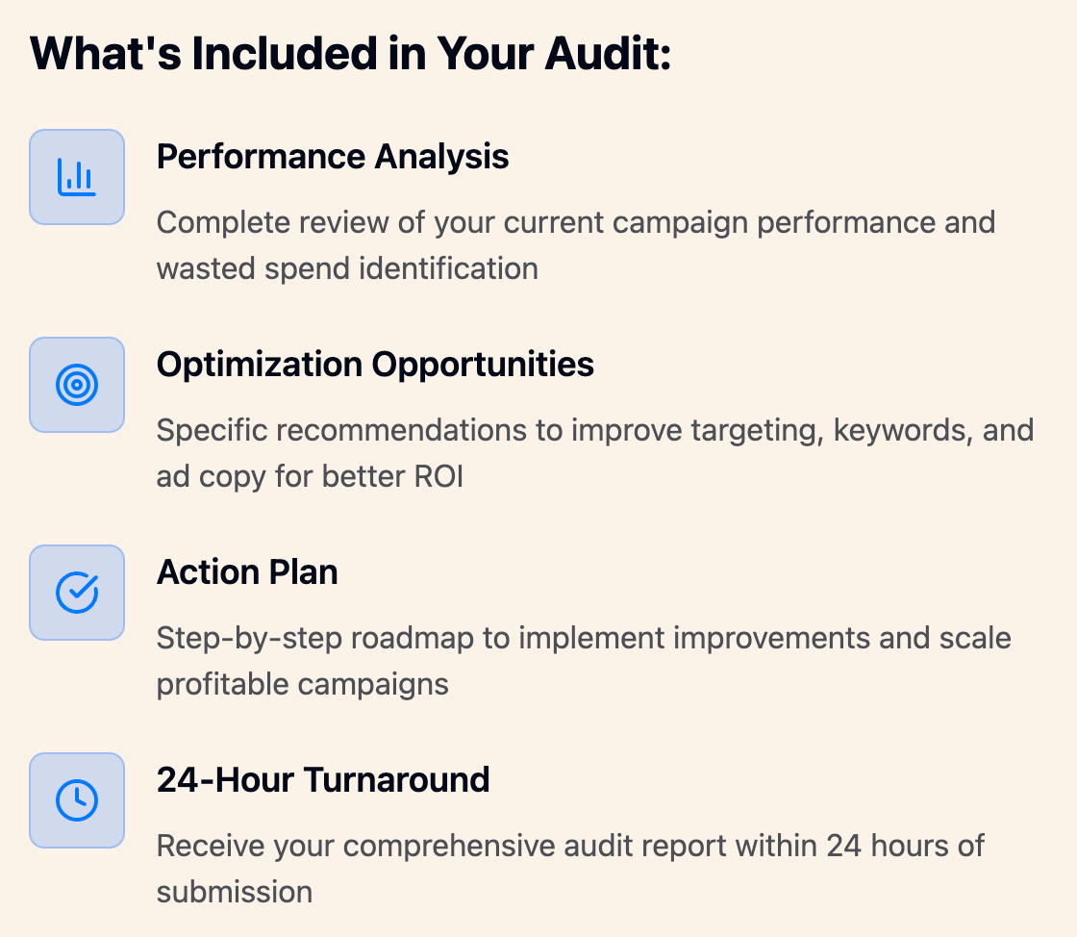This screenshot has height=937, width=1077.
Task: Click the circled checkmark Action Plan icon
Action: (x=77, y=593)
